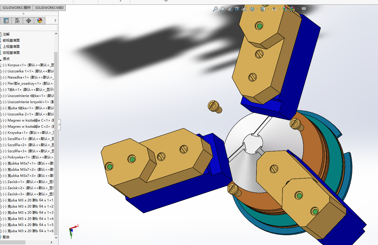378x245 pixels.
Task: Select the Krzywka<1> component
Action: 28,132
